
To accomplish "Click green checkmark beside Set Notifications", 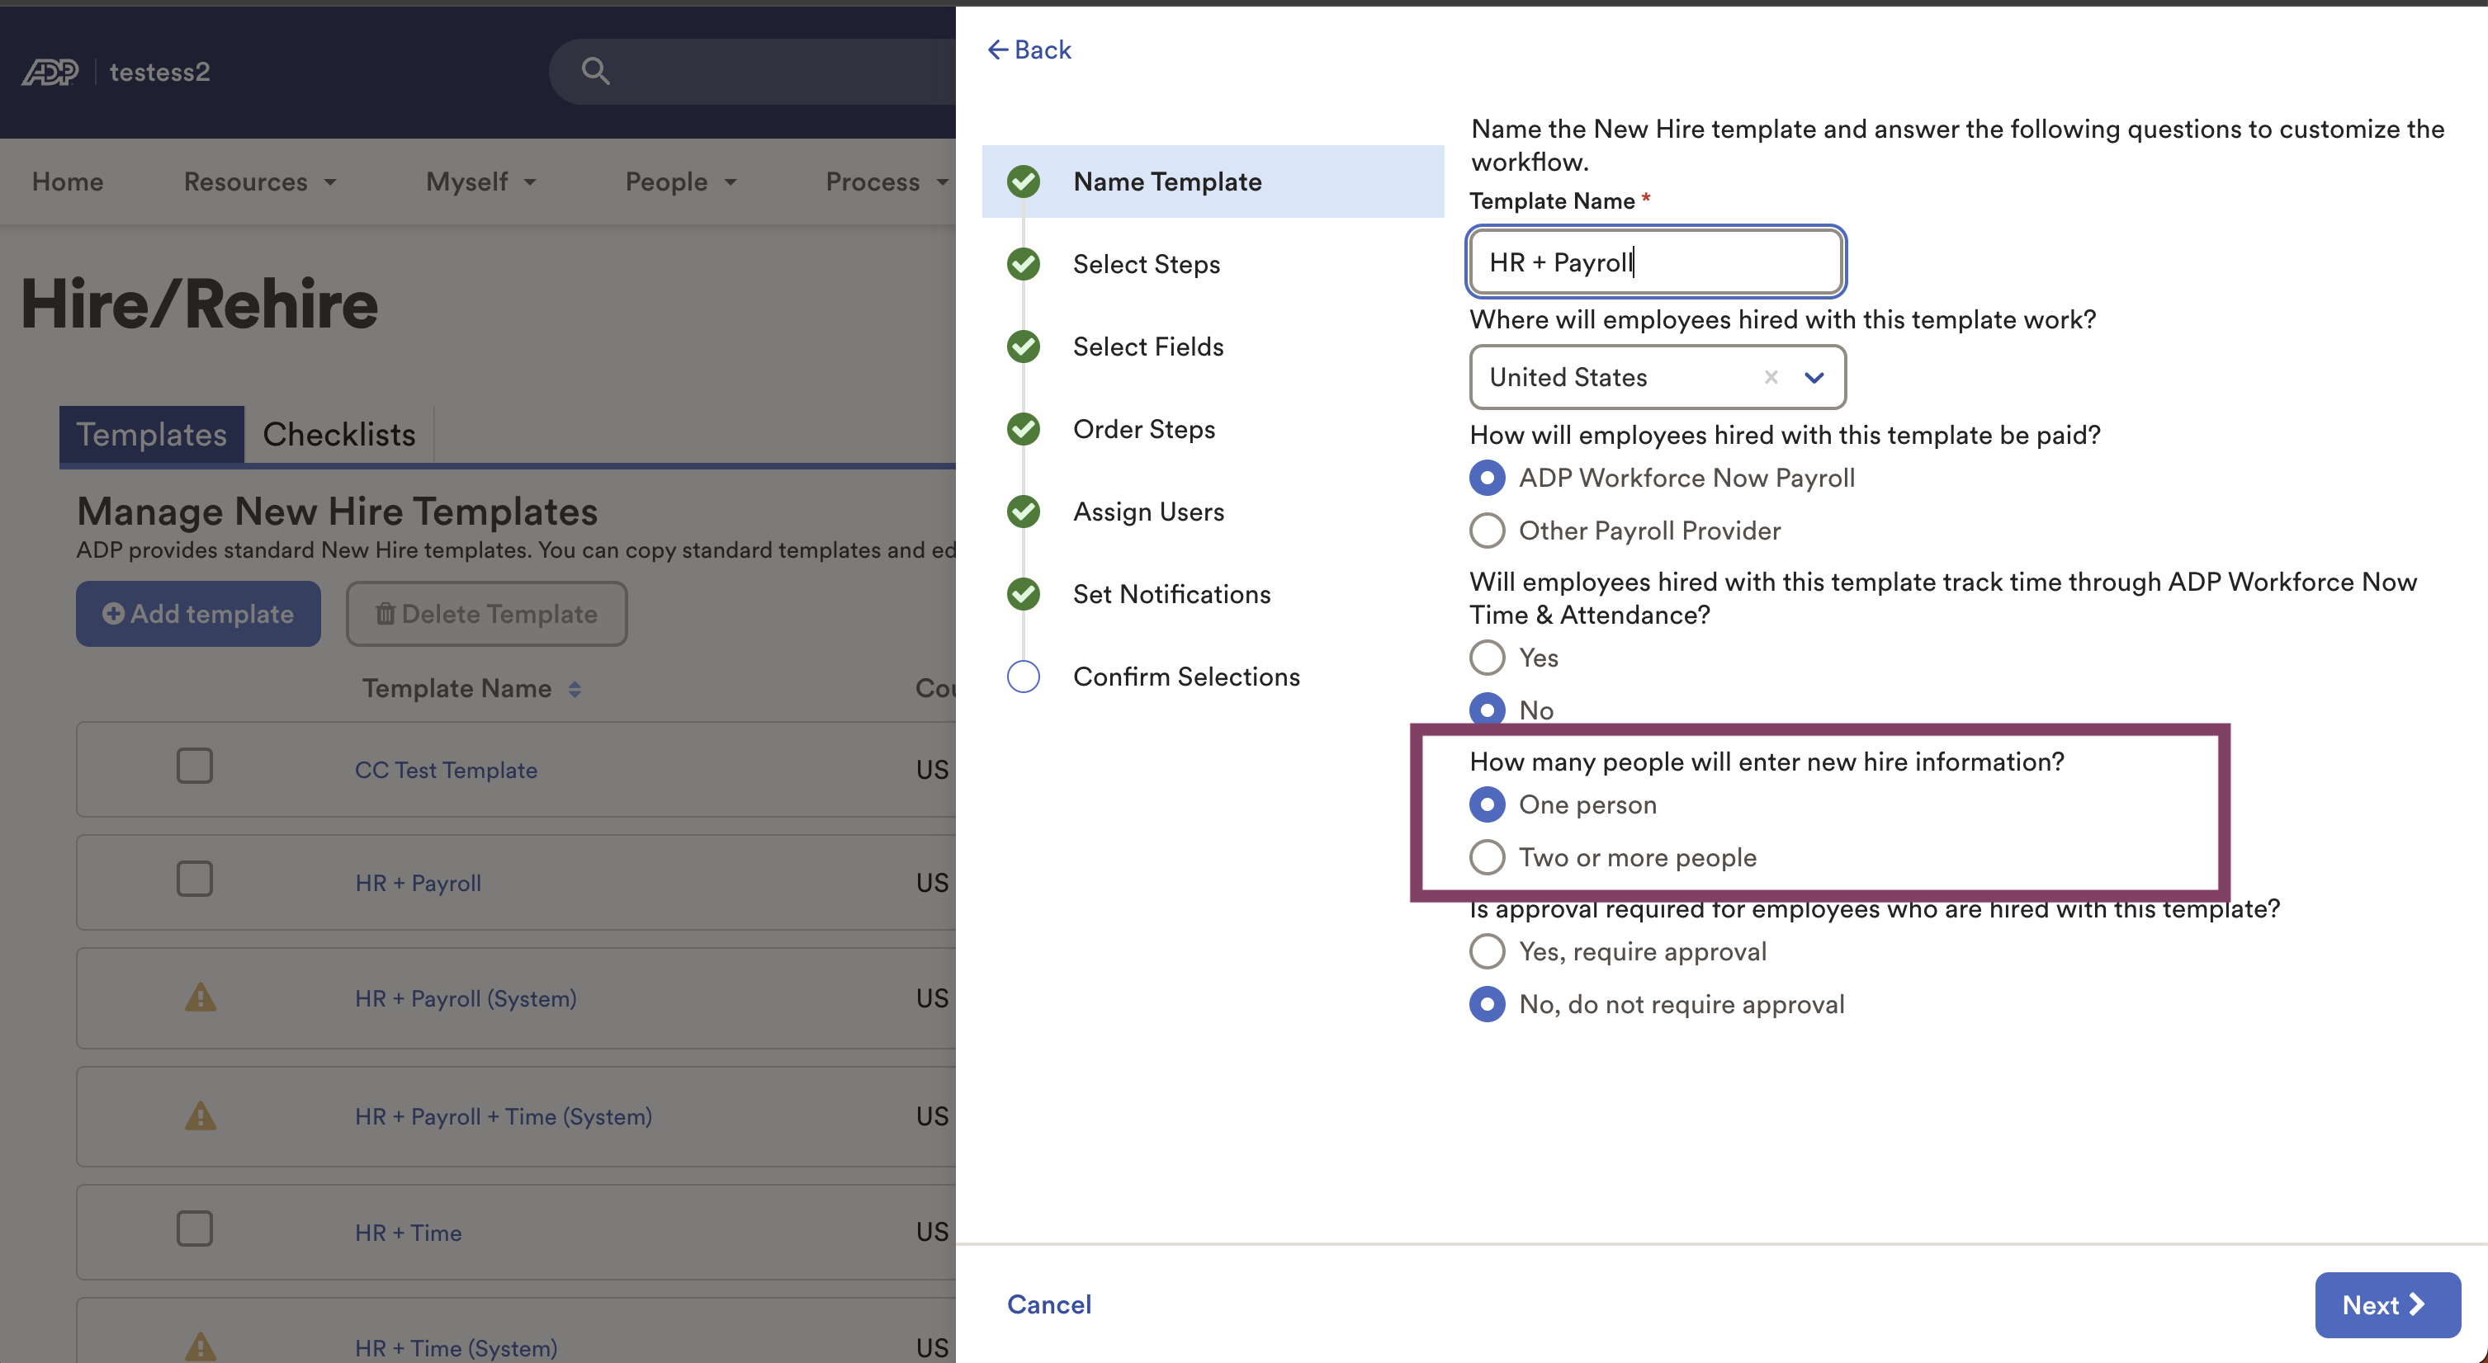I will coord(1023,594).
